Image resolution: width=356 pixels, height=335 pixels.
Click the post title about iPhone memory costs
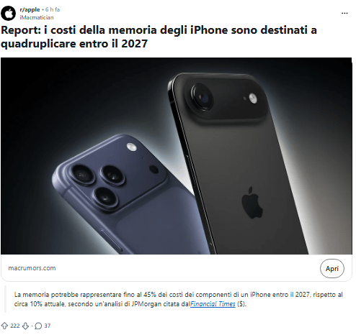point(159,37)
